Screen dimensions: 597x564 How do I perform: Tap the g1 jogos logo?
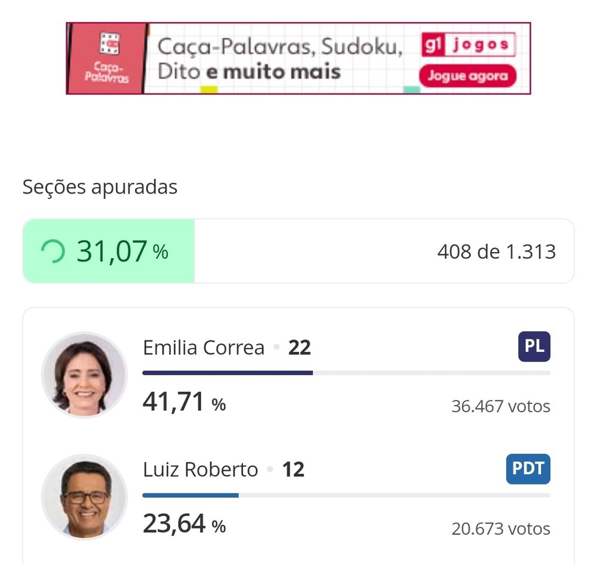coord(468,45)
